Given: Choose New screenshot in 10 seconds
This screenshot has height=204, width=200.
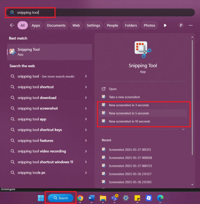Looking at the screenshot, I should tap(143, 121).
